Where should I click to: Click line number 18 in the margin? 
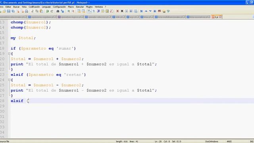pyautogui.click(x=2, y=48)
